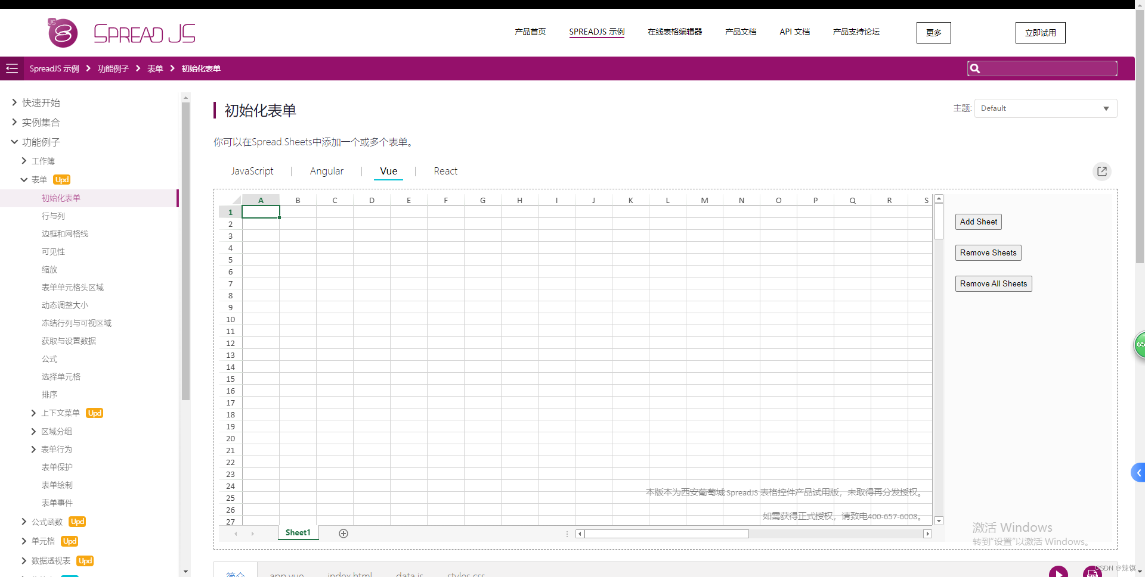Click the spreadsheet vertical scroll down arrow
The width and height of the screenshot is (1145, 577).
point(939,521)
